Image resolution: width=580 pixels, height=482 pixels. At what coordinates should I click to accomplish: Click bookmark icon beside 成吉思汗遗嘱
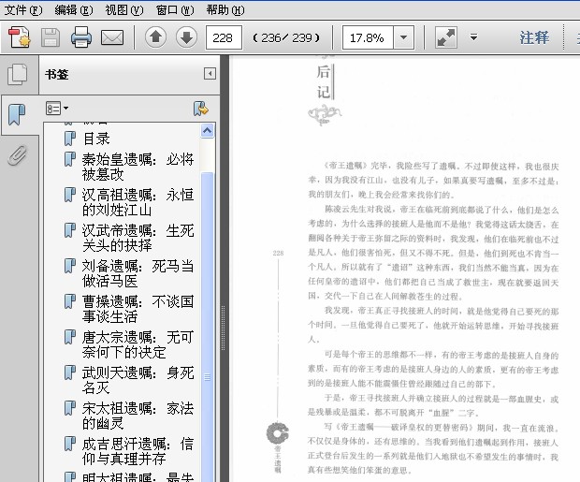point(69,444)
